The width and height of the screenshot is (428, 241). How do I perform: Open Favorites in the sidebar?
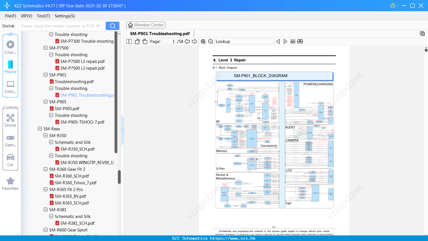[10, 184]
